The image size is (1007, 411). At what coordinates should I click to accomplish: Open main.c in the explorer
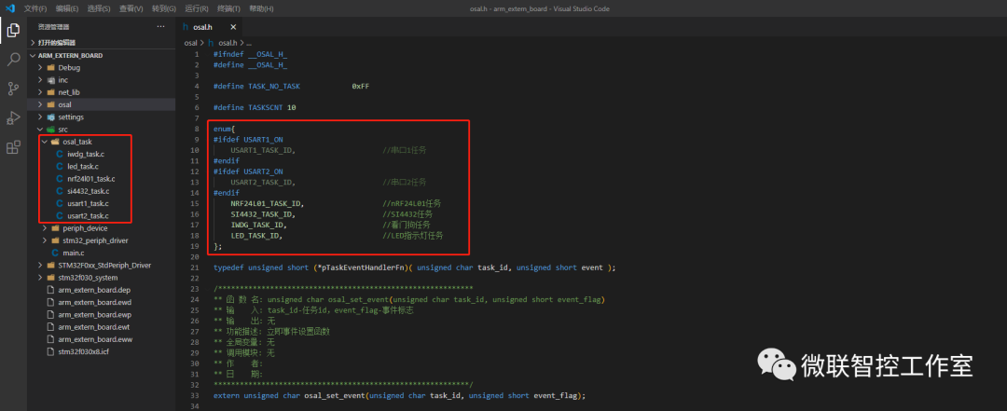coord(73,253)
